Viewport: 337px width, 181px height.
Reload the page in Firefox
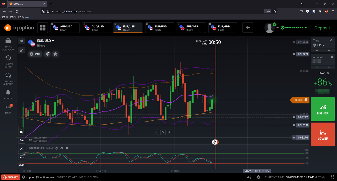click(x=17, y=11)
